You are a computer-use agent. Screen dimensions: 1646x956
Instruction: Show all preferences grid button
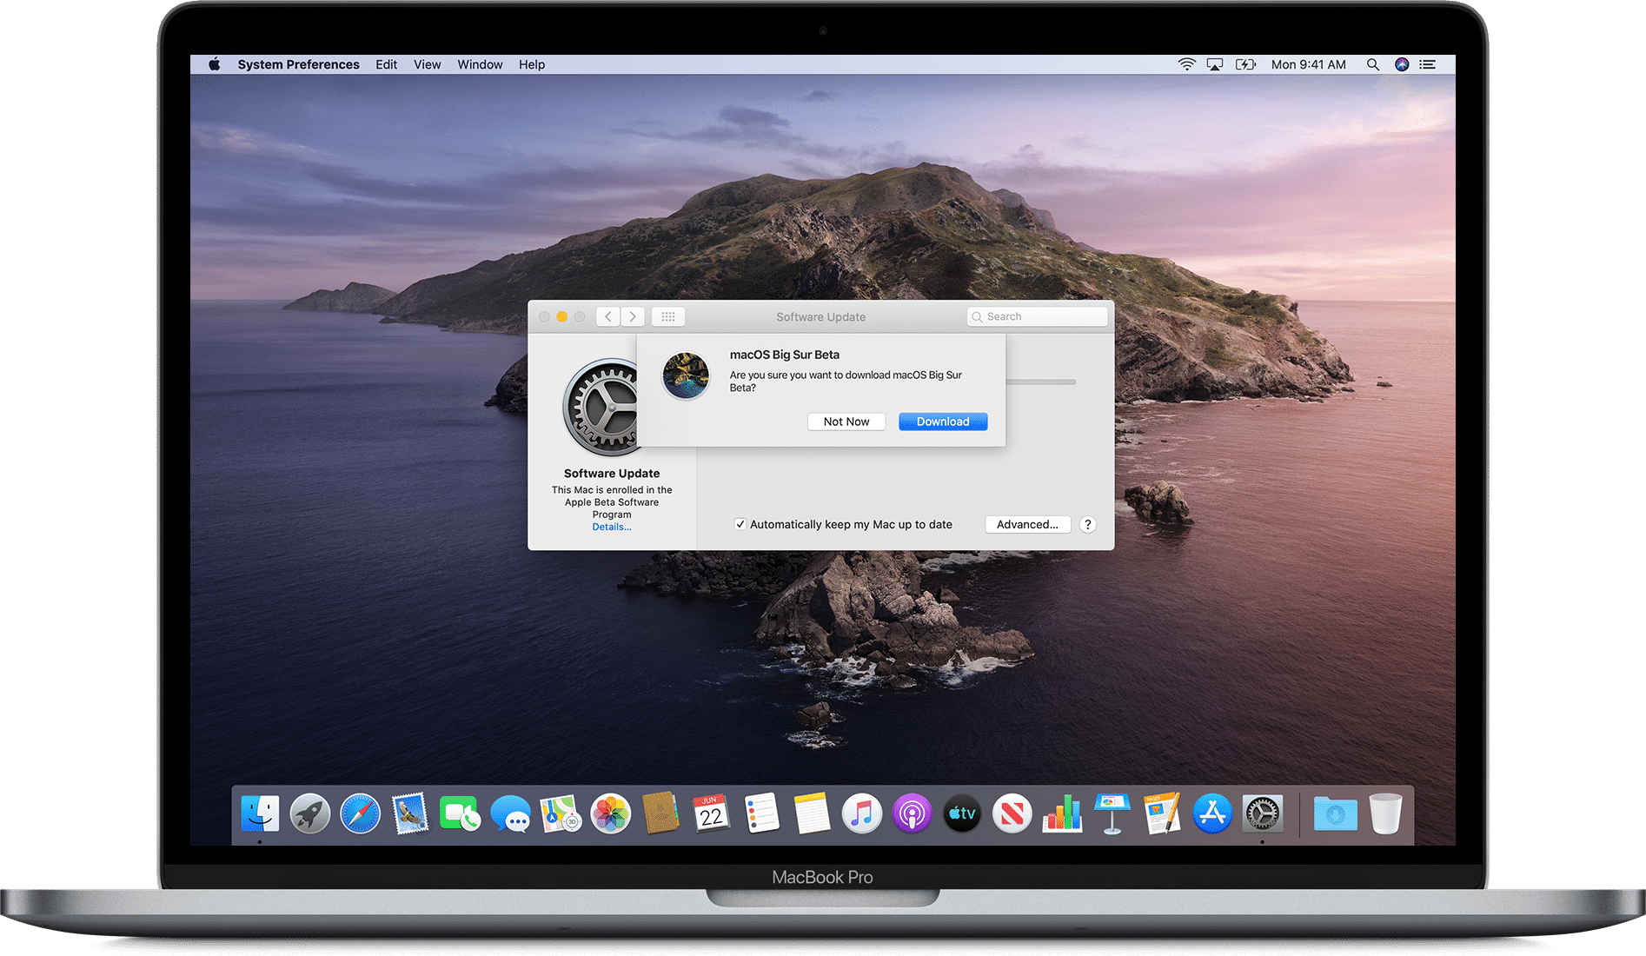tap(668, 316)
